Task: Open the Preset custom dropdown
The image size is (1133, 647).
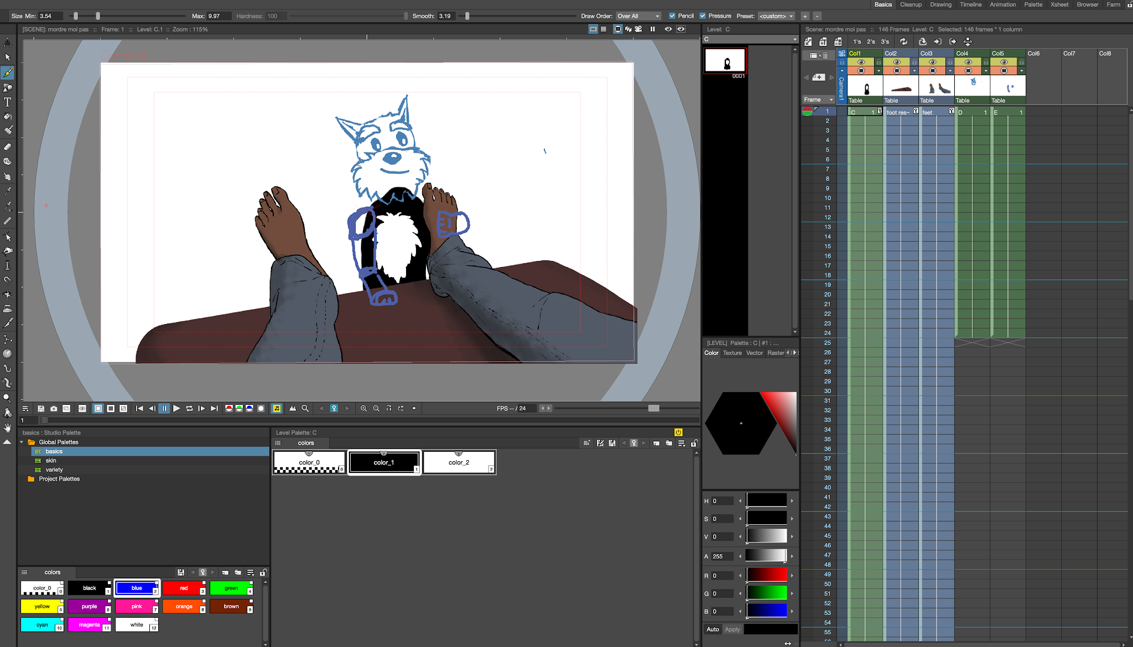Action: (x=776, y=16)
